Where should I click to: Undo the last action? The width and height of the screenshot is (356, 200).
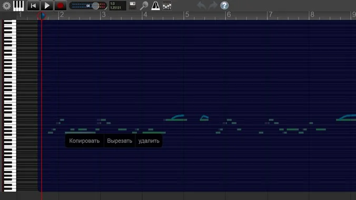click(202, 5)
